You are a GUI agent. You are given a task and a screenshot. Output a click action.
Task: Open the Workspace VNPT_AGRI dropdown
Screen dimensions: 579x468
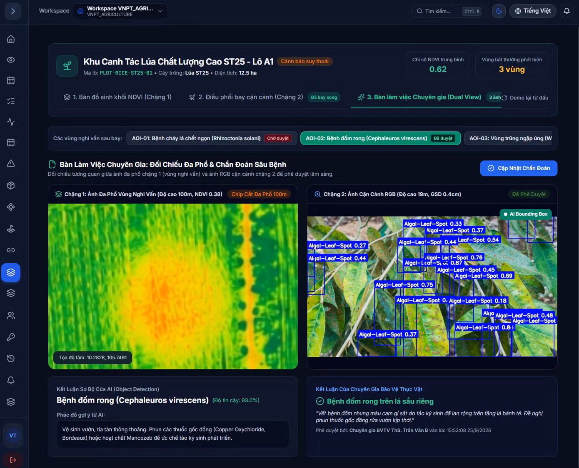120,11
